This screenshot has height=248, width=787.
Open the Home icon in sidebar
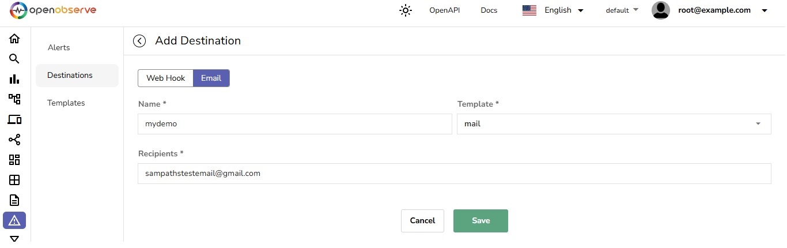point(14,39)
